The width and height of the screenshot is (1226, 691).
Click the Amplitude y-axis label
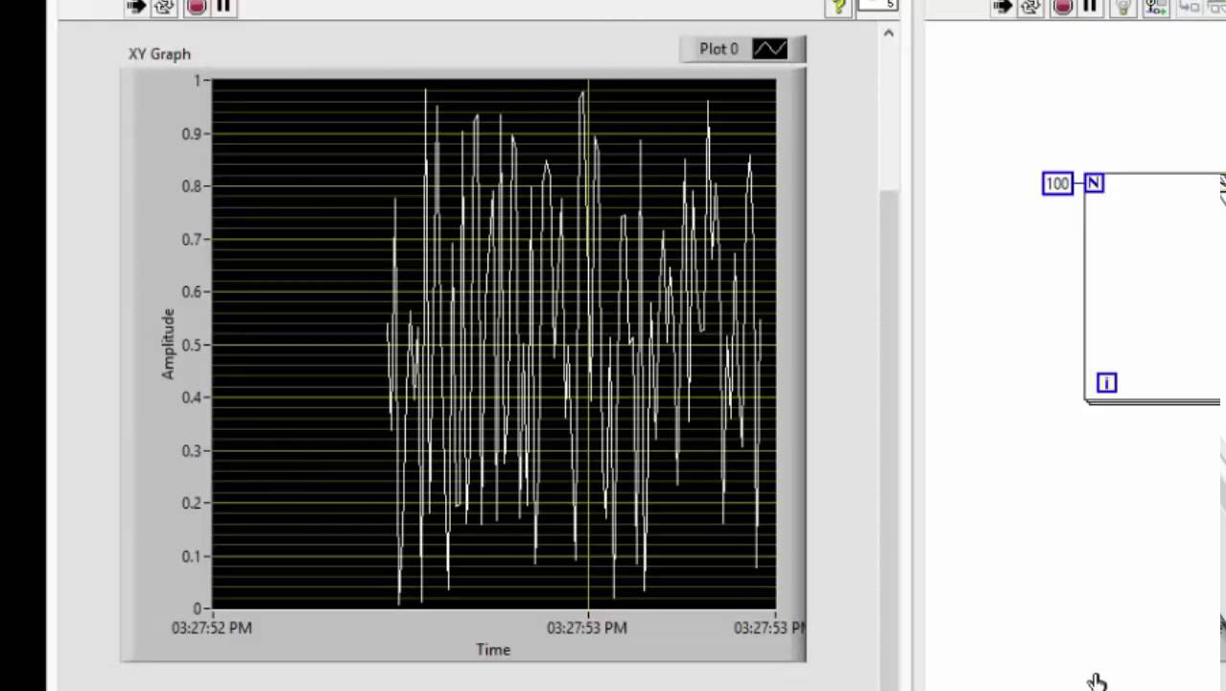point(168,344)
